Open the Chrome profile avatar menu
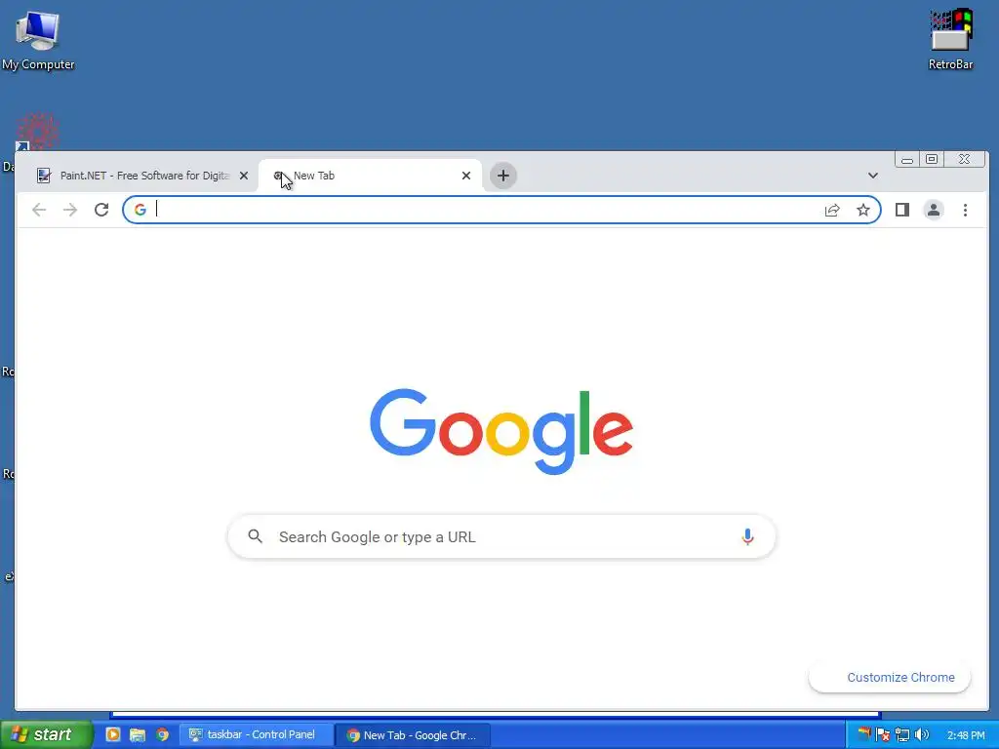The height and width of the screenshot is (749, 999). [x=934, y=211]
